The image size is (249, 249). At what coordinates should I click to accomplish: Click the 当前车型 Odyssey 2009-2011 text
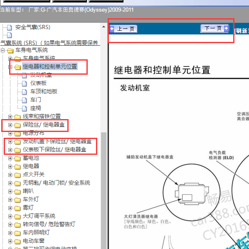67,10
